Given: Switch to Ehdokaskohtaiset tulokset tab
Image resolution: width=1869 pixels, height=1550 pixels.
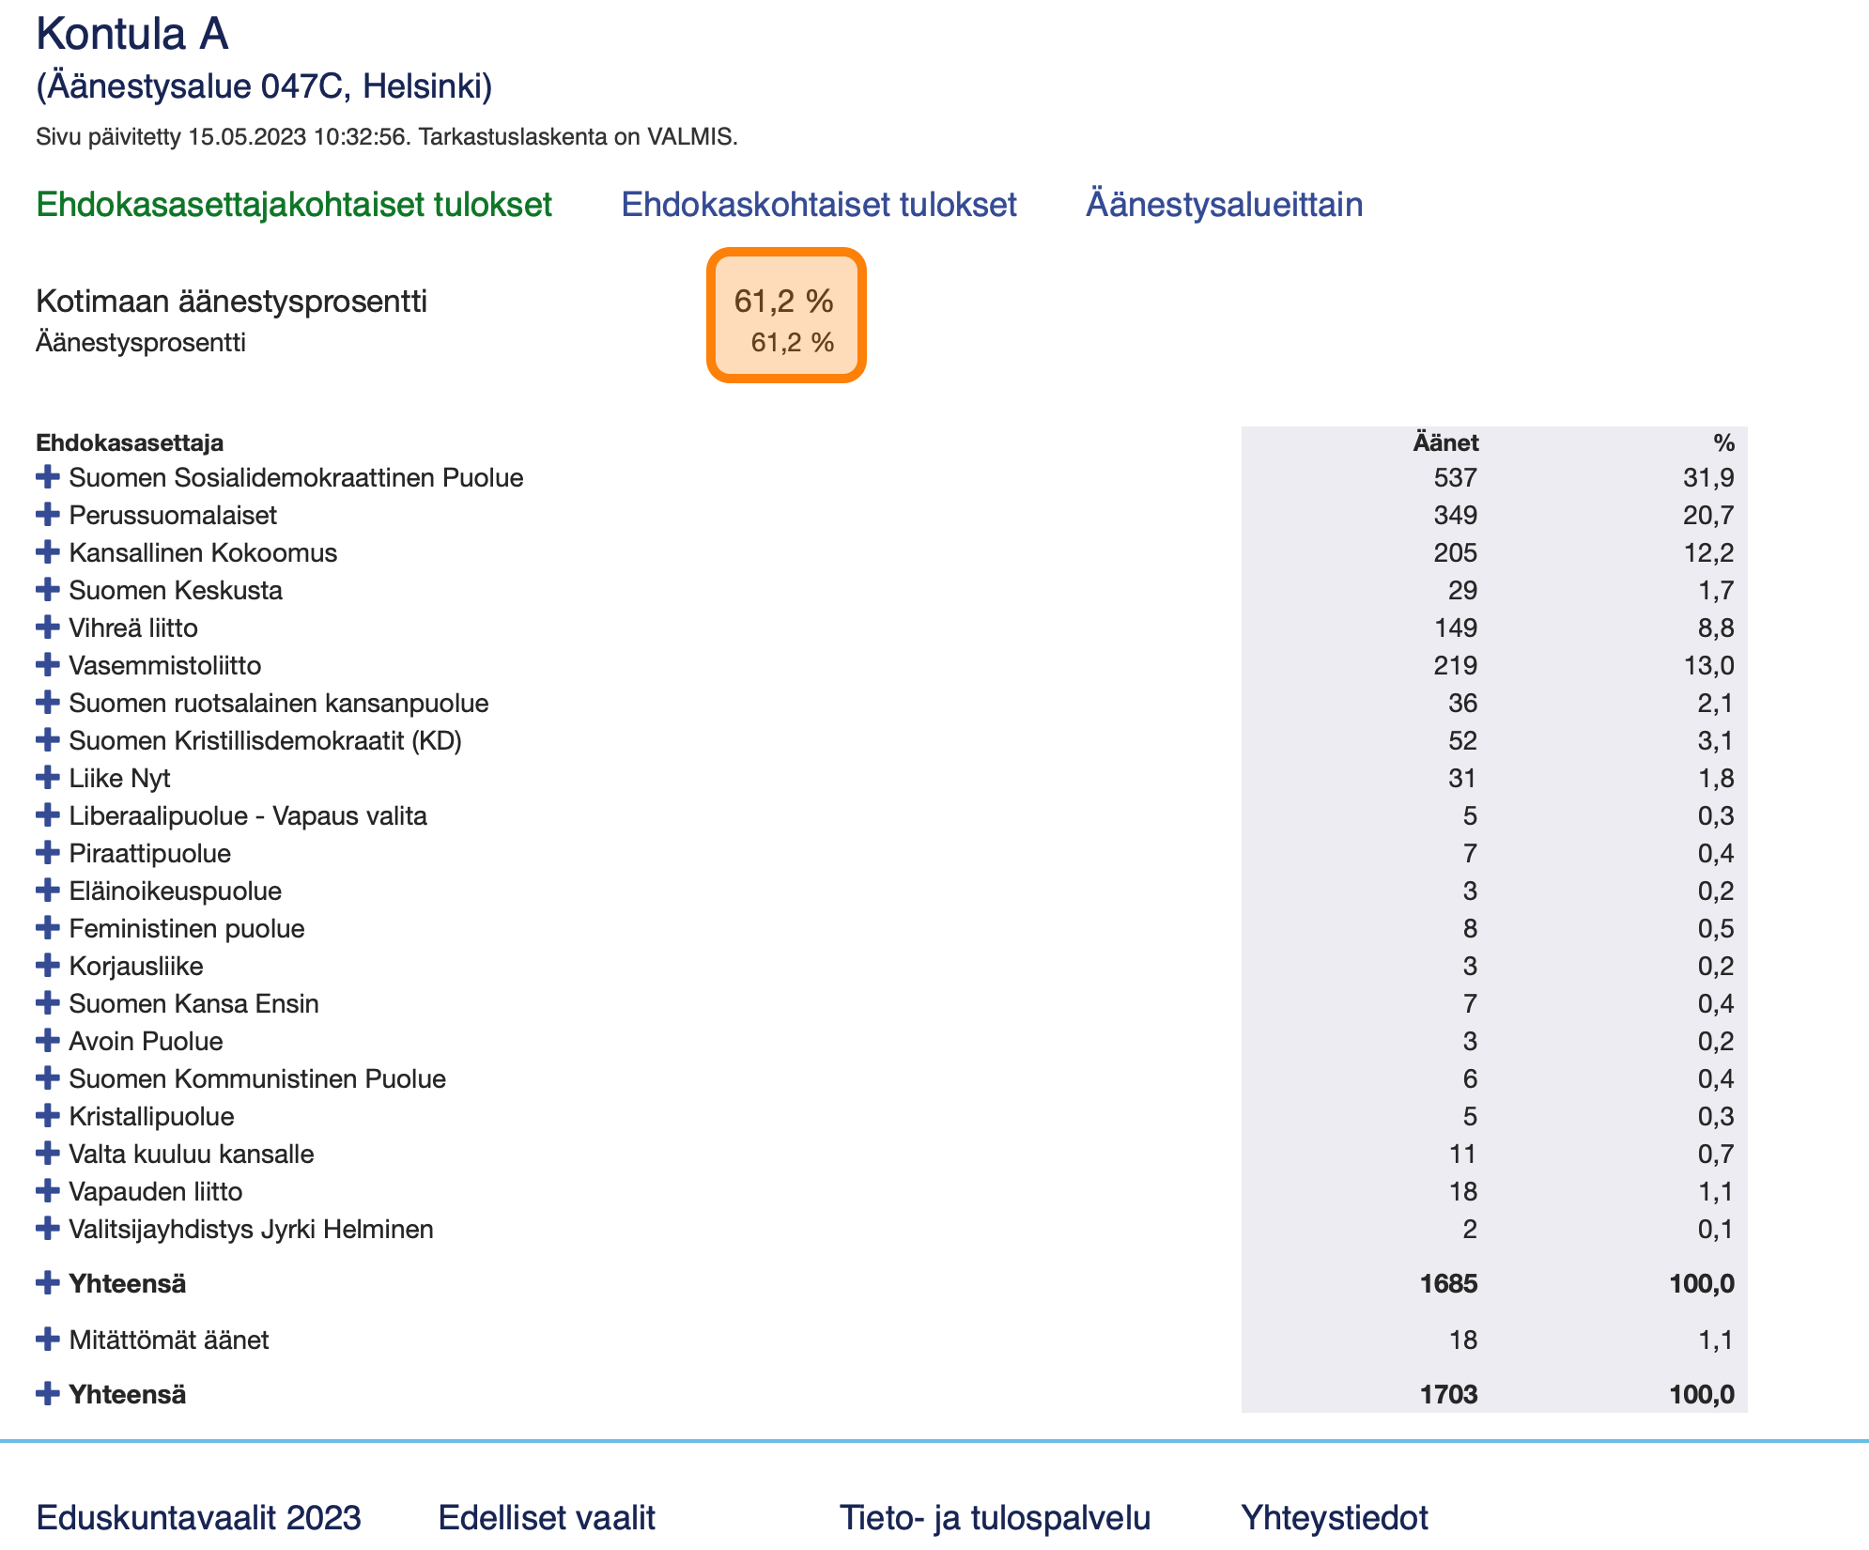Looking at the screenshot, I should [819, 205].
